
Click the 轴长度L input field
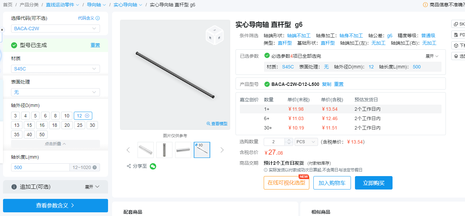click(x=40, y=167)
